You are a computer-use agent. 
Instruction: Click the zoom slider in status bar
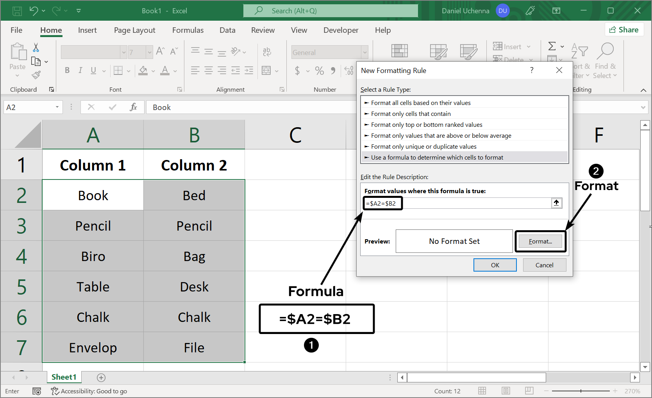click(x=581, y=391)
